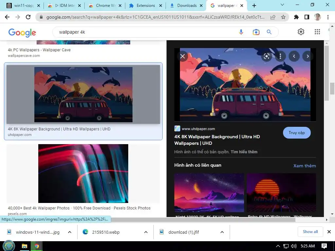Open a new tab with plus button
Viewport: 335px width, 251px height.
[254, 6]
